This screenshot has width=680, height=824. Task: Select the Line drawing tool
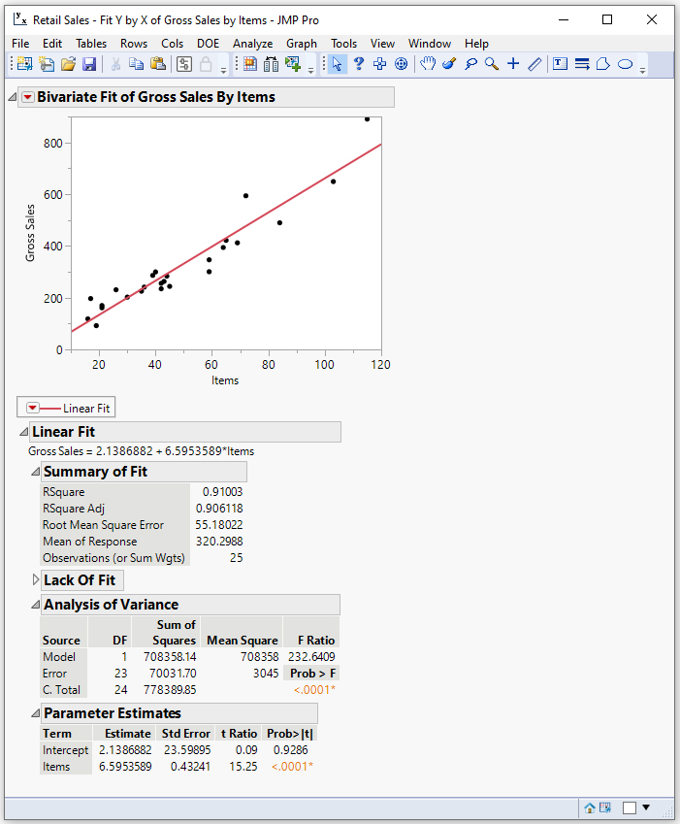coord(534,64)
